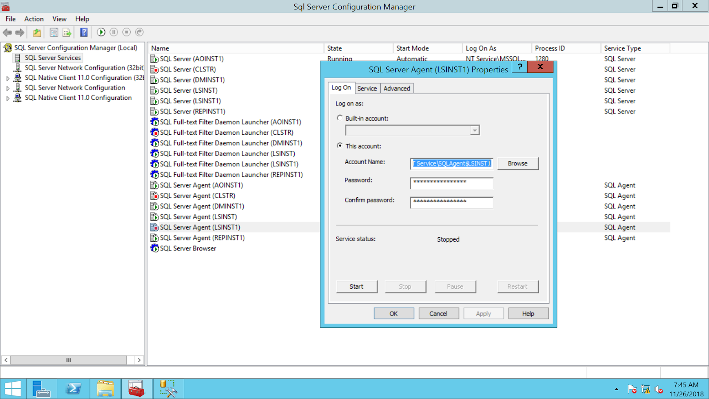Click the blue Help icon in the toolbar
The width and height of the screenshot is (709, 399).
[x=84, y=32]
